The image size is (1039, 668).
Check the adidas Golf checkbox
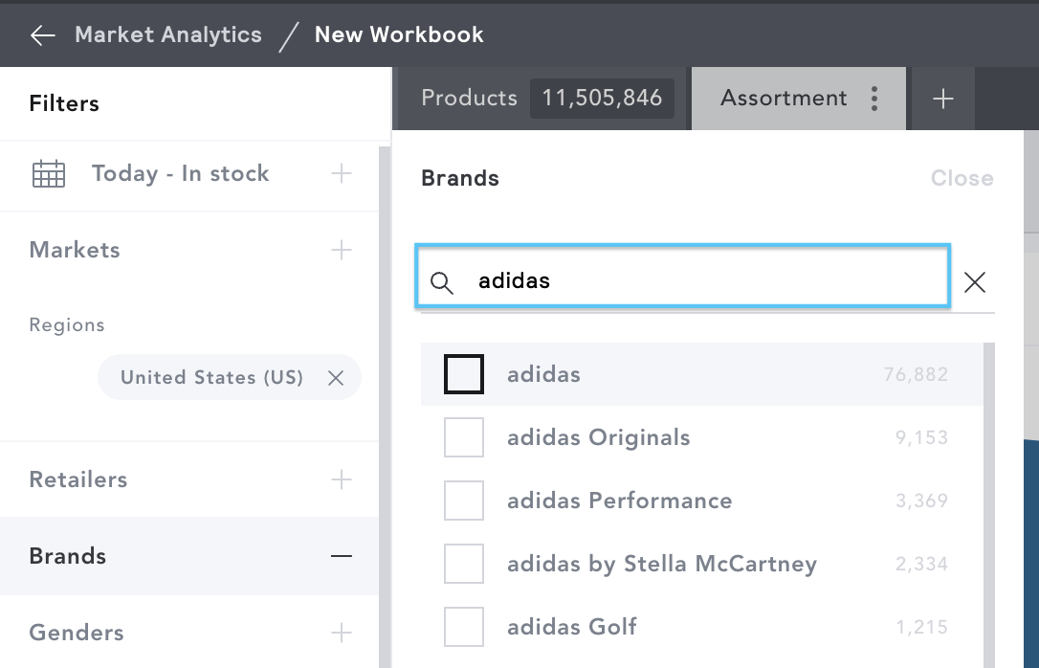click(x=464, y=626)
